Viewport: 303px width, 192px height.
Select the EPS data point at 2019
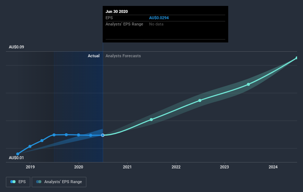click(x=30, y=146)
